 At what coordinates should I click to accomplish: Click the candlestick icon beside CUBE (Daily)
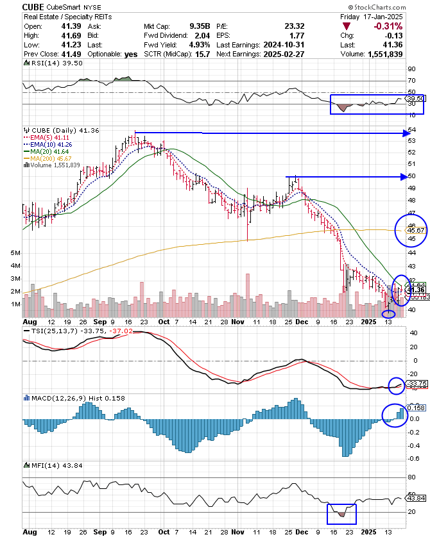click(x=27, y=131)
